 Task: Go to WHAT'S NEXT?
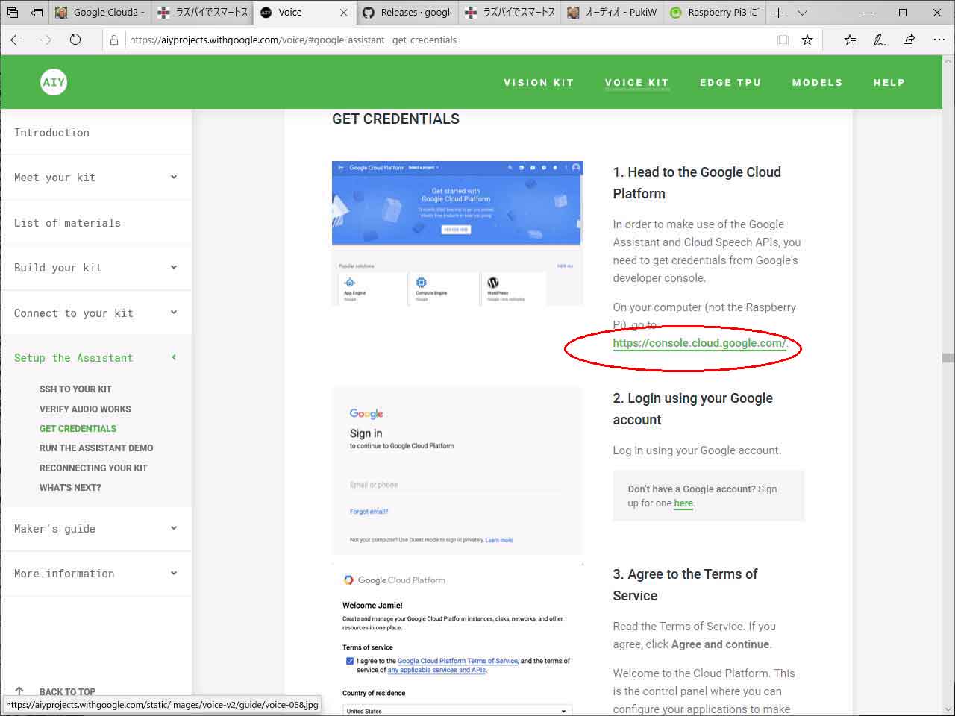coord(70,488)
